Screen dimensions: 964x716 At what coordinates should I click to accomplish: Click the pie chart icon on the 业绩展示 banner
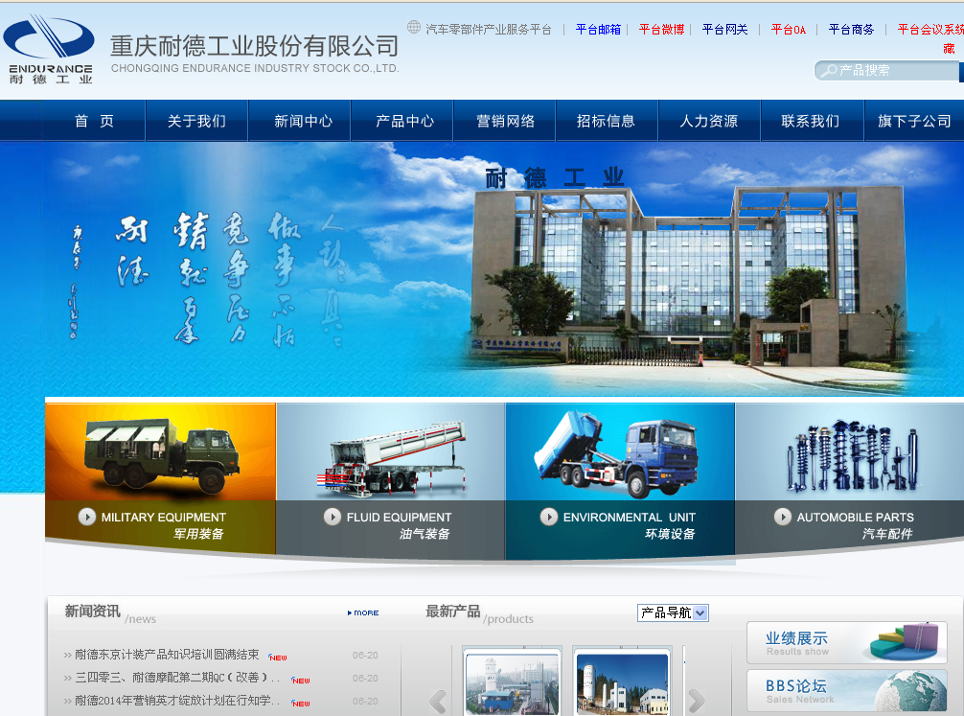tap(904, 641)
